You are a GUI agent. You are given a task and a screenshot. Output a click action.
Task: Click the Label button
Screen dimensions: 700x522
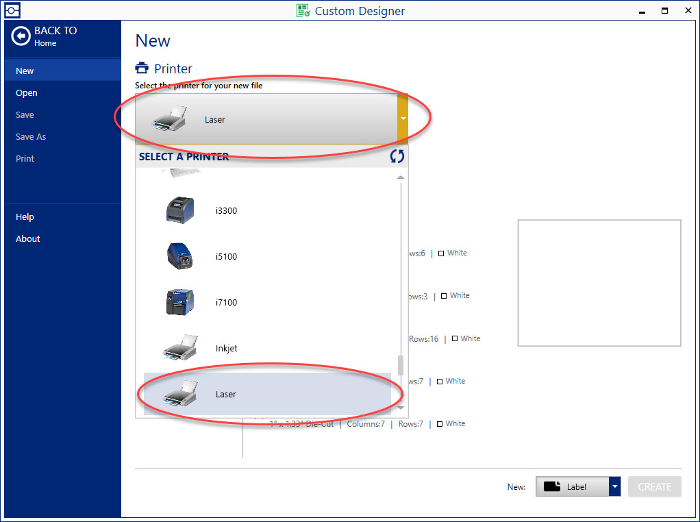[x=571, y=486]
